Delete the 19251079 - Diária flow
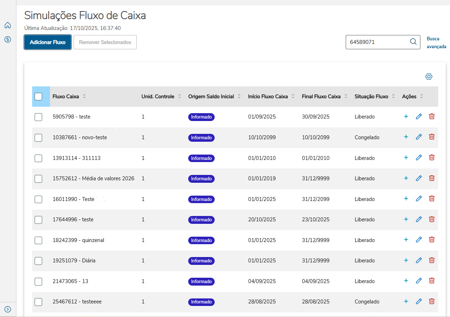This screenshot has width=450, height=317. pos(432,260)
